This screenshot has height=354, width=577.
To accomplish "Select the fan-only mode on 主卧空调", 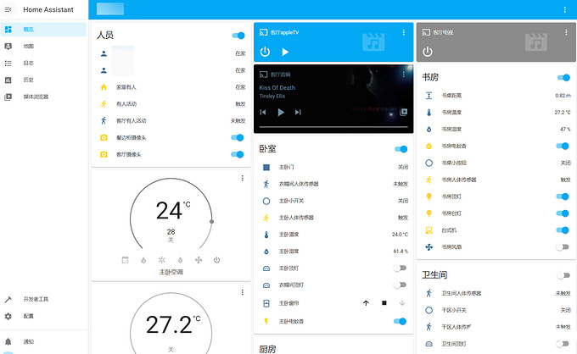I will click(199, 260).
